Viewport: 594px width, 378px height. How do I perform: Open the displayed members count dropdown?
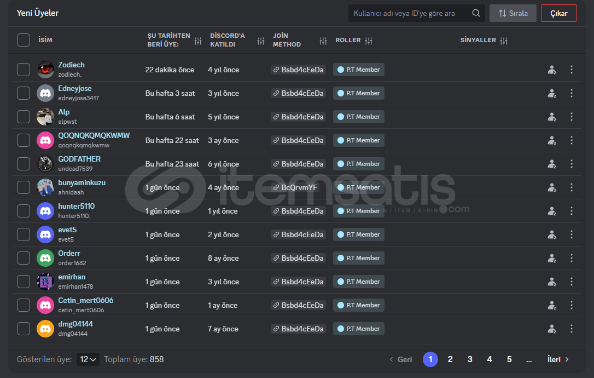click(88, 359)
